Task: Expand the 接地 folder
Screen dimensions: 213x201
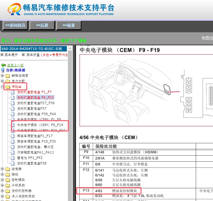Action: [x=2, y=174]
